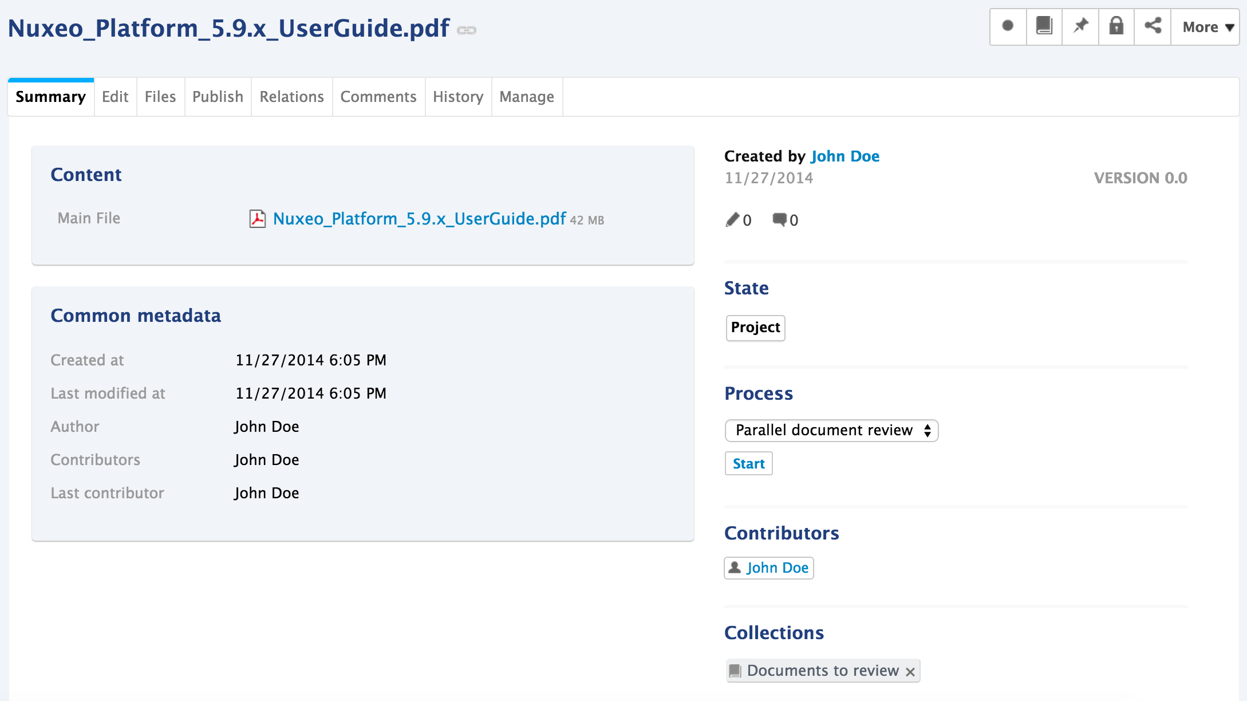Viewport: 1247px width, 701px height.
Task: Select the Created at date value
Action: coord(311,360)
